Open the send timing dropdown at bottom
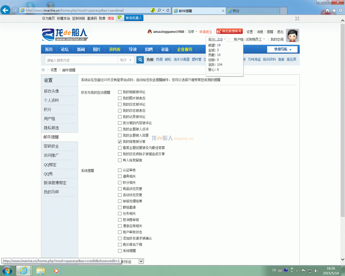Image resolution: width=345 pixels, height=276 pixels. pyautogui.click(x=141, y=261)
